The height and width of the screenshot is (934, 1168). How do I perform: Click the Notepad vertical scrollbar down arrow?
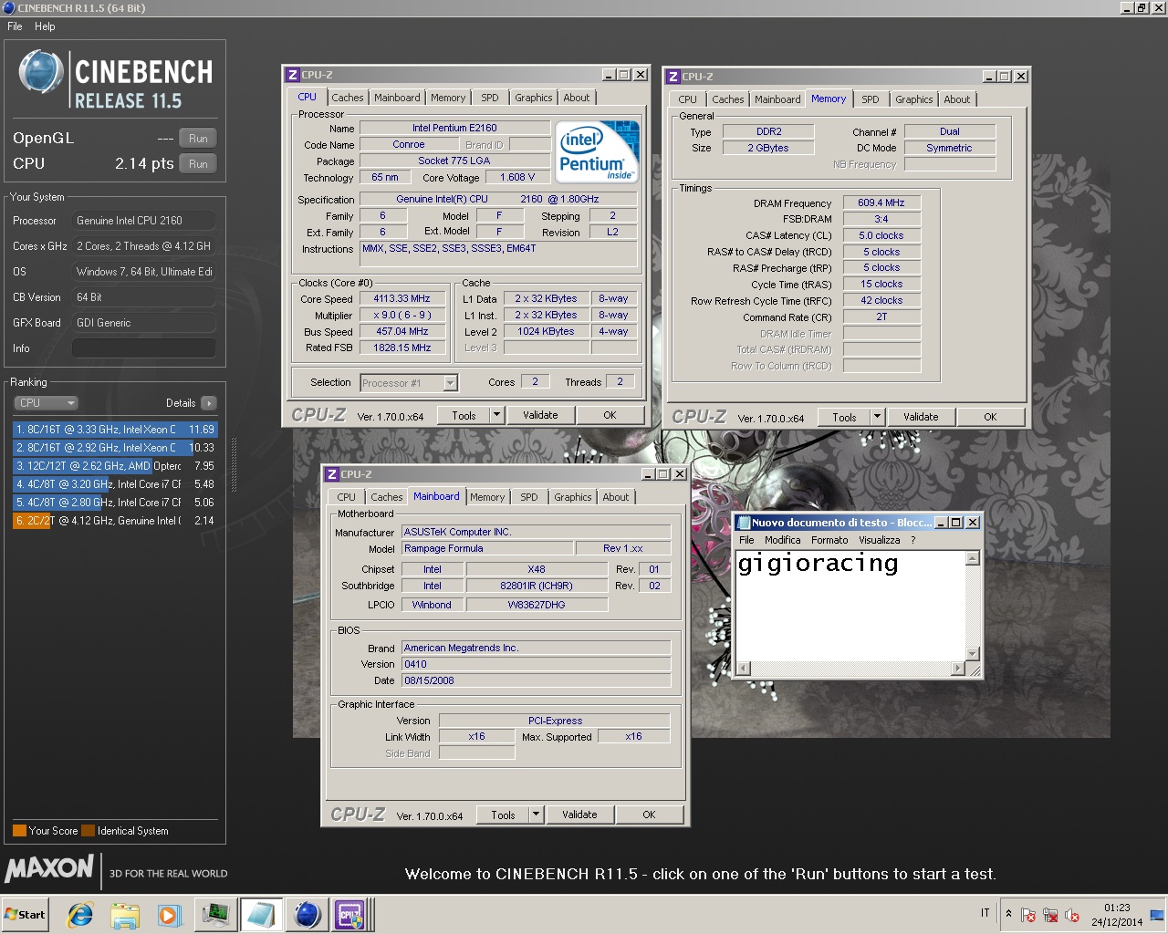coord(973,654)
